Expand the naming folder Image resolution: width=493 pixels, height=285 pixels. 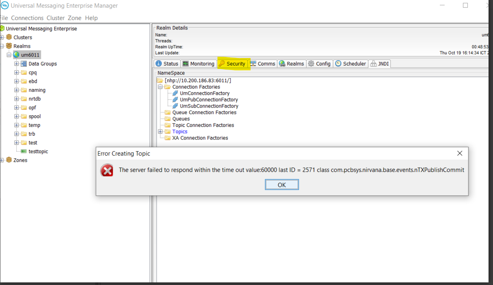click(17, 90)
